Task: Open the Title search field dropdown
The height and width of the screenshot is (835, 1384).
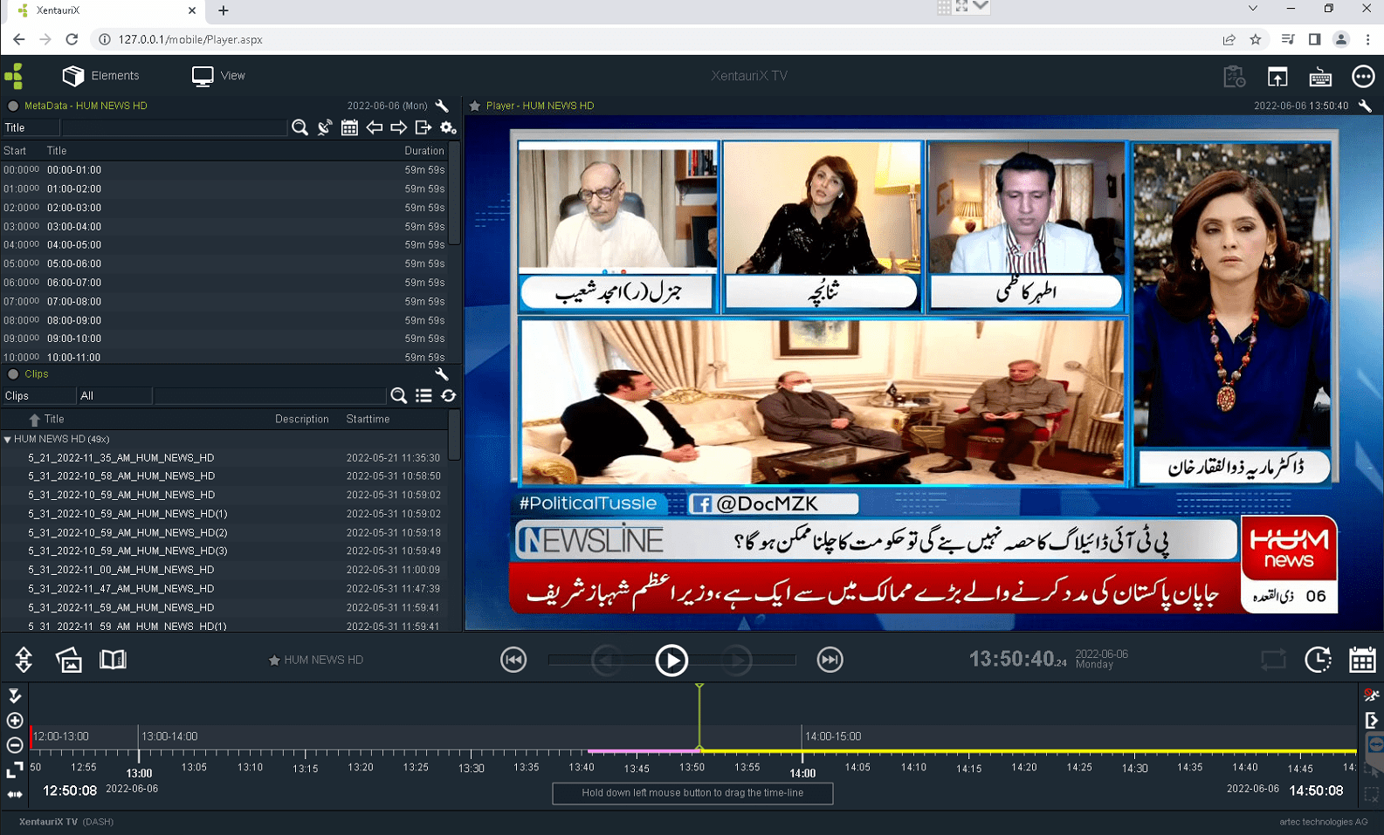Action: 31,128
